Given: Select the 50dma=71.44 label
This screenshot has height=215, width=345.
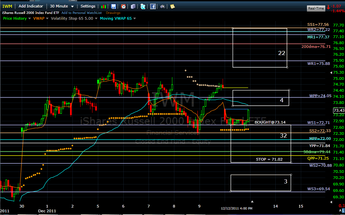Looking at the screenshot, I should (317, 152).
